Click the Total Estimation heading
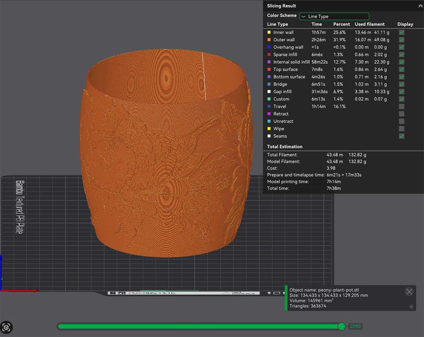Image resolution: width=424 pixels, height=337 pixels. click(x=285, y=147)
